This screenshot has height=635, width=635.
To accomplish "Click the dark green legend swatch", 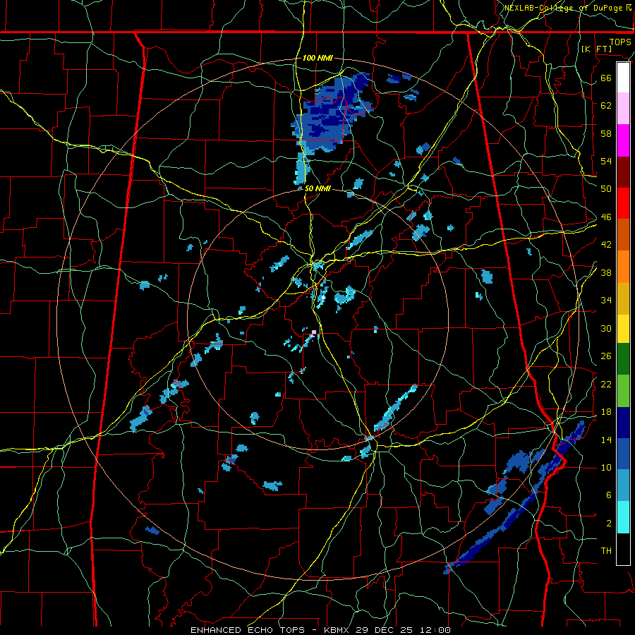I will (623, 359).
